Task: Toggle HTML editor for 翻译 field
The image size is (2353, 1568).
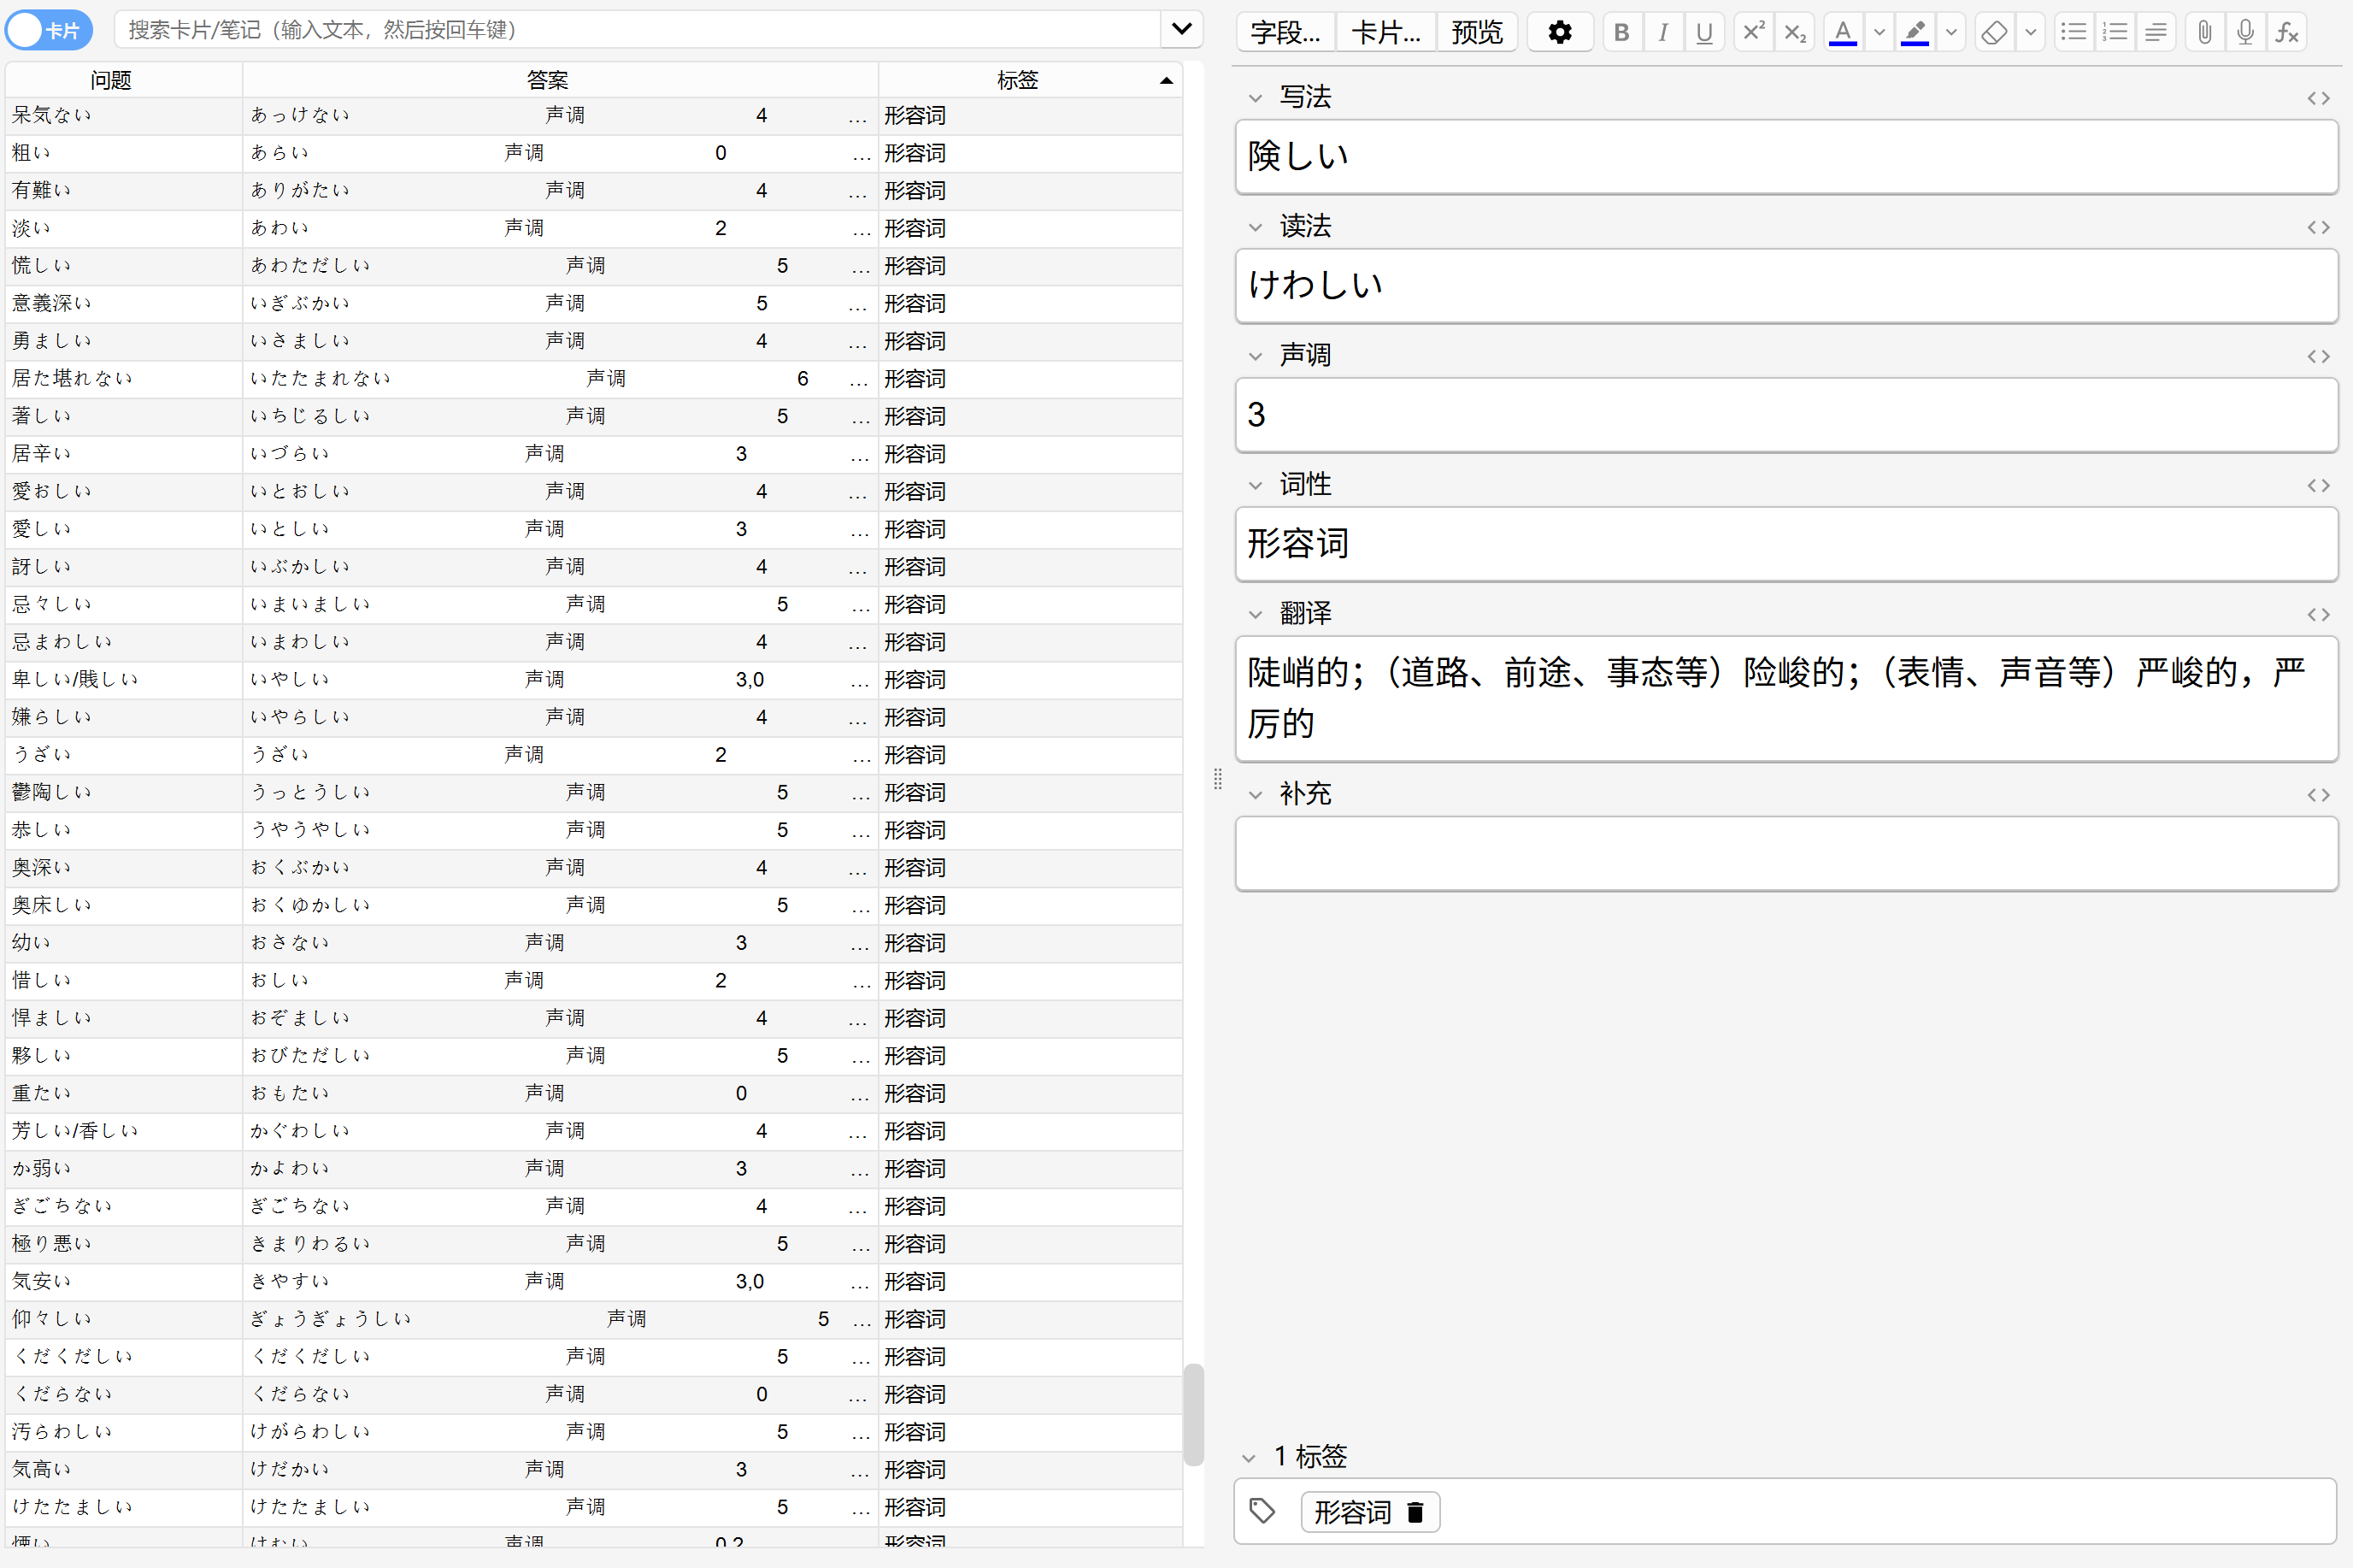Action: point(2319,614)
